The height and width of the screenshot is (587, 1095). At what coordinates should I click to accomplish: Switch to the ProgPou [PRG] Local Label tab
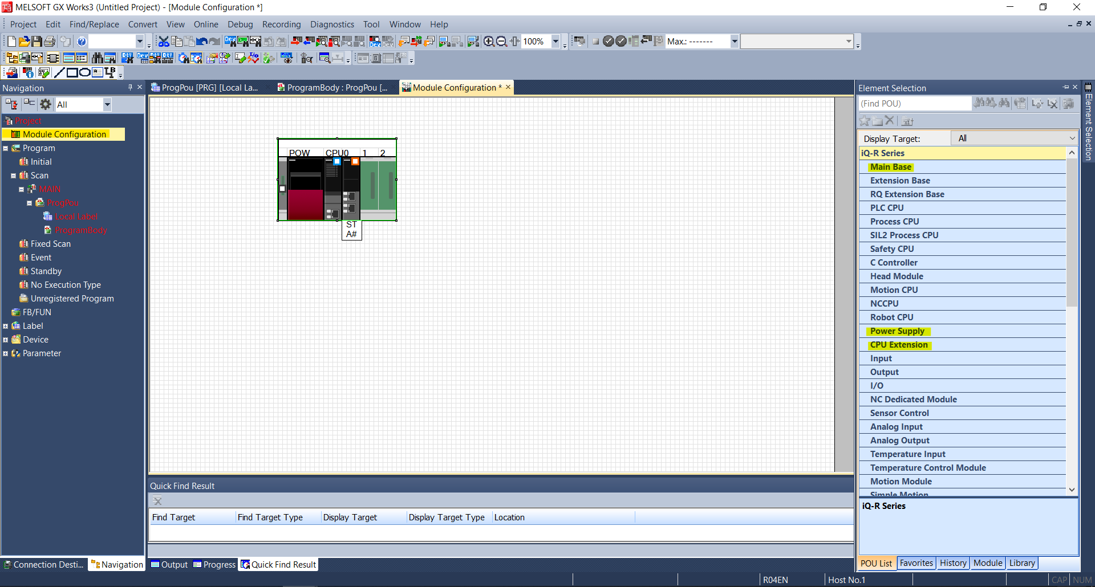point(204,87)
